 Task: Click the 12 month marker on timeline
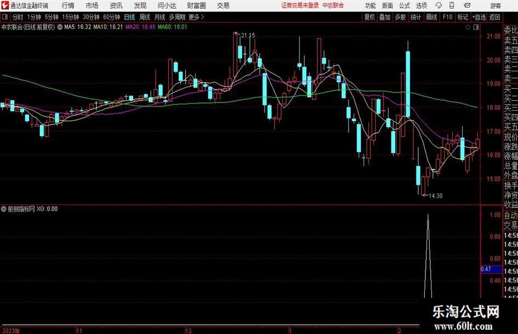(x=189, y=331)
